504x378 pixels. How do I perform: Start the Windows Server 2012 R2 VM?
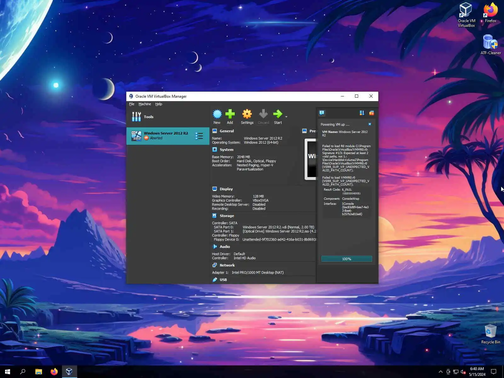click(x=278, y=117)
